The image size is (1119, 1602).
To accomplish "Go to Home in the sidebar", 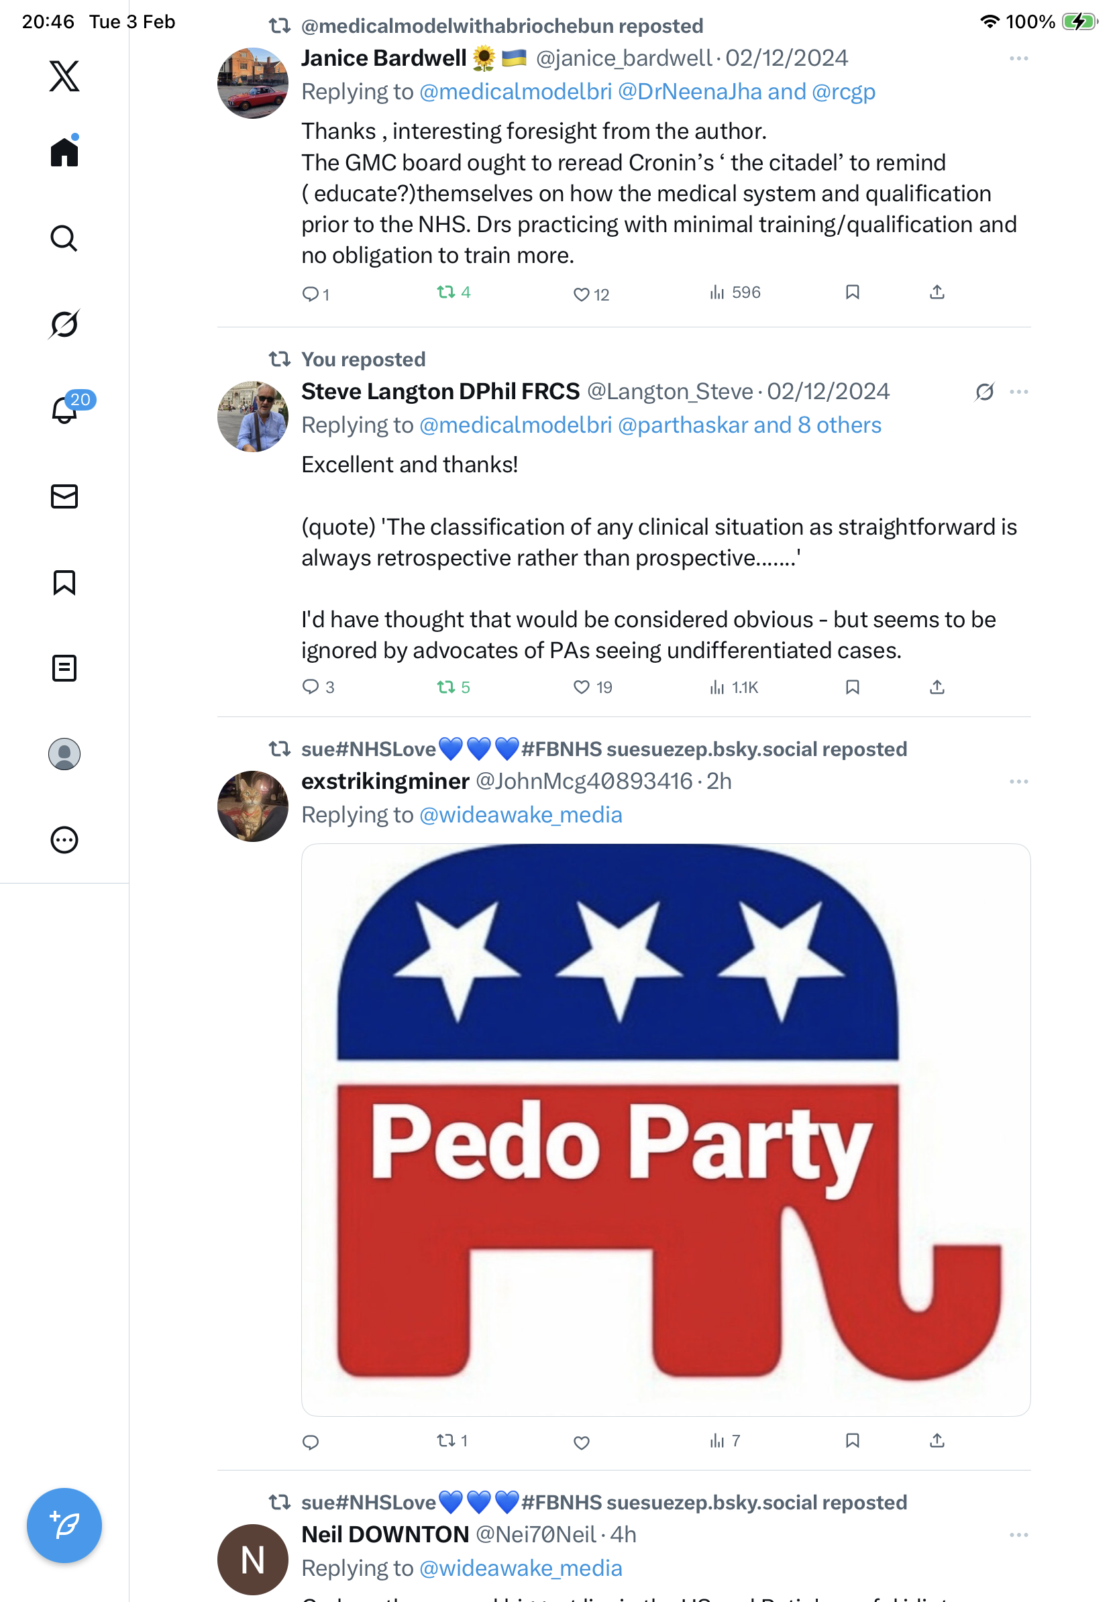I will [x=64, y=152].
